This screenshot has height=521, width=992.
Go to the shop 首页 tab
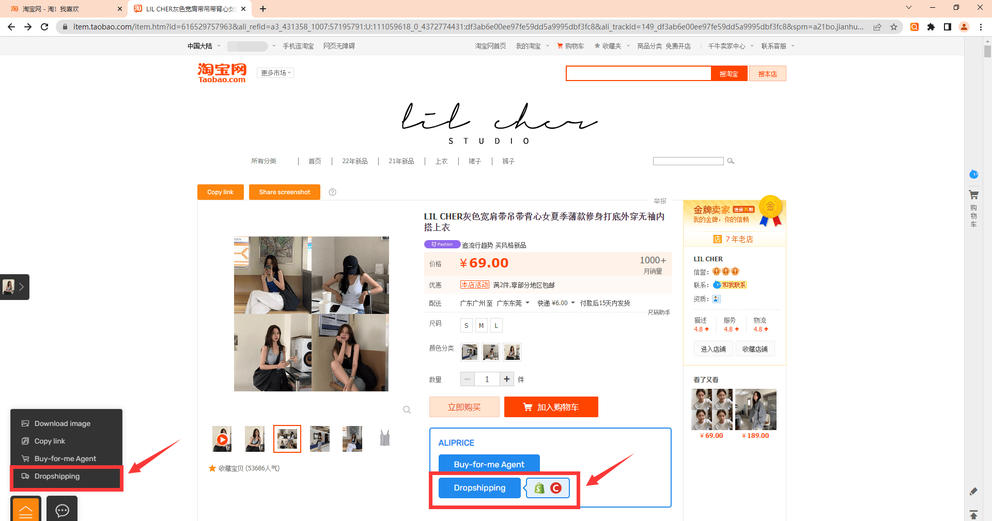(315, 161)
